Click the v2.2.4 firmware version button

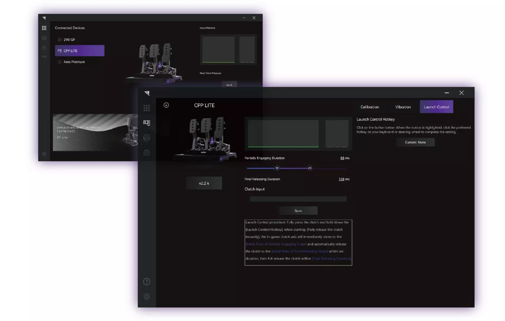(204, 183)
